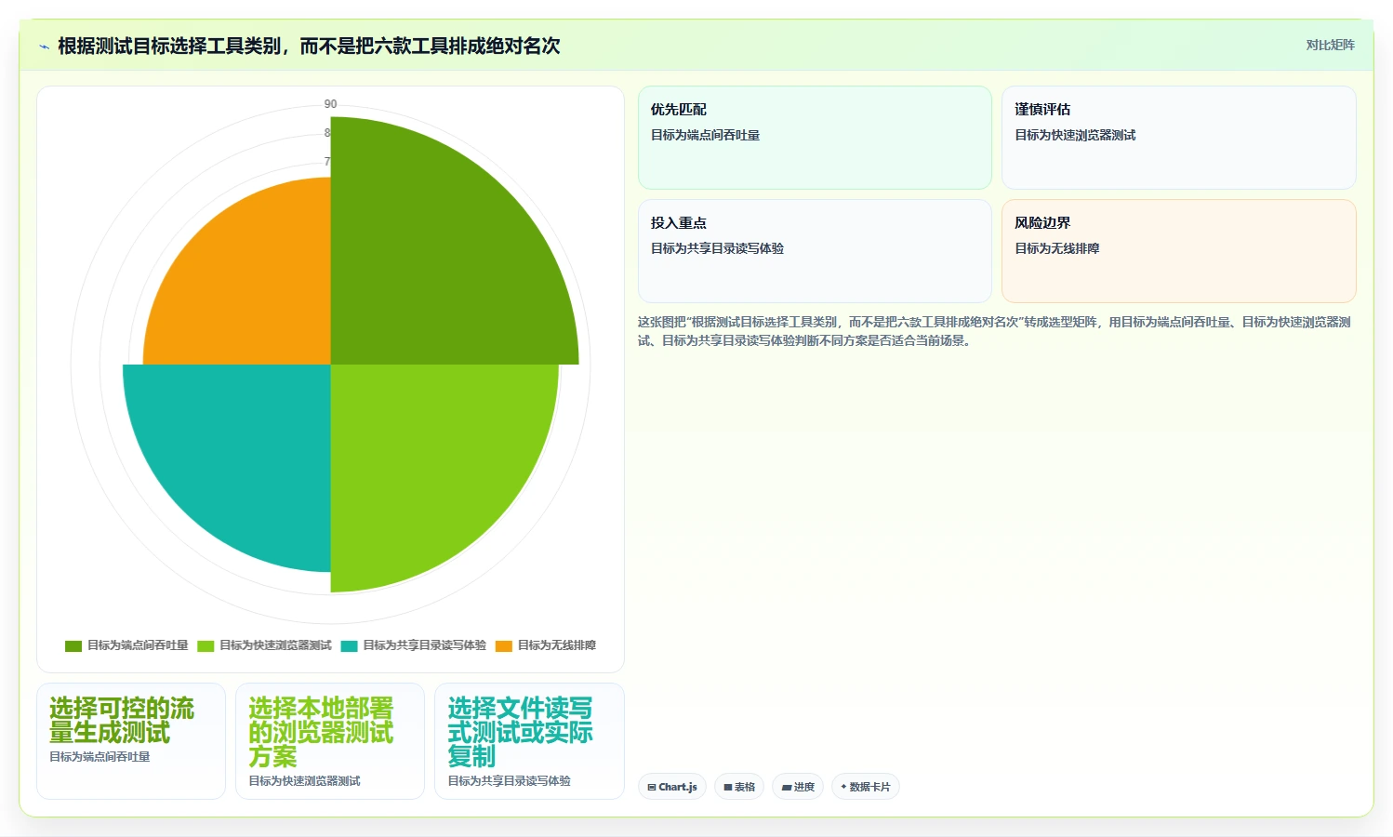
Task: Click the 选择可控的流量生成测试 card
Action: (x=131, y=741)
